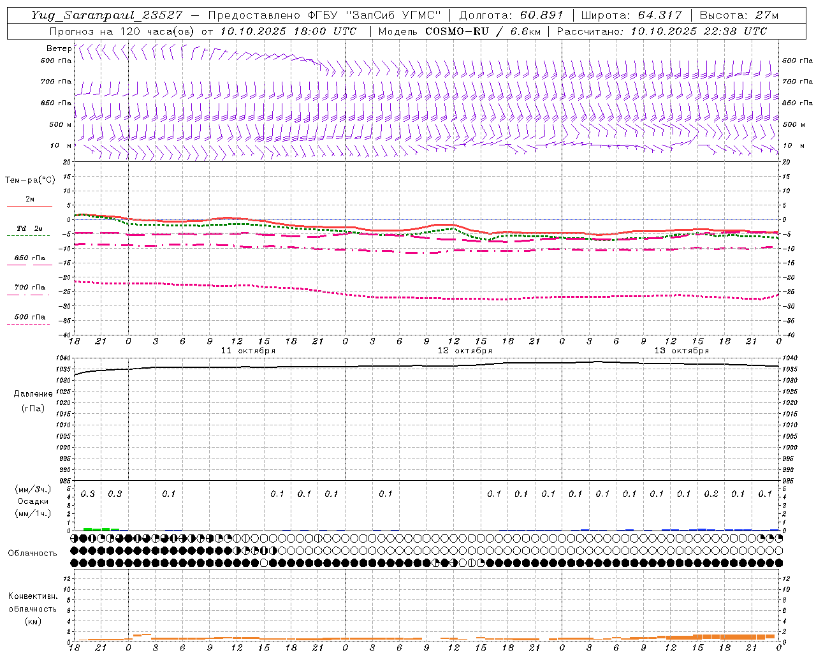The width and height of the screenshot is (816, 653).
Task: Click the pink dashed 850 гПа legend line
Action: 29,265
